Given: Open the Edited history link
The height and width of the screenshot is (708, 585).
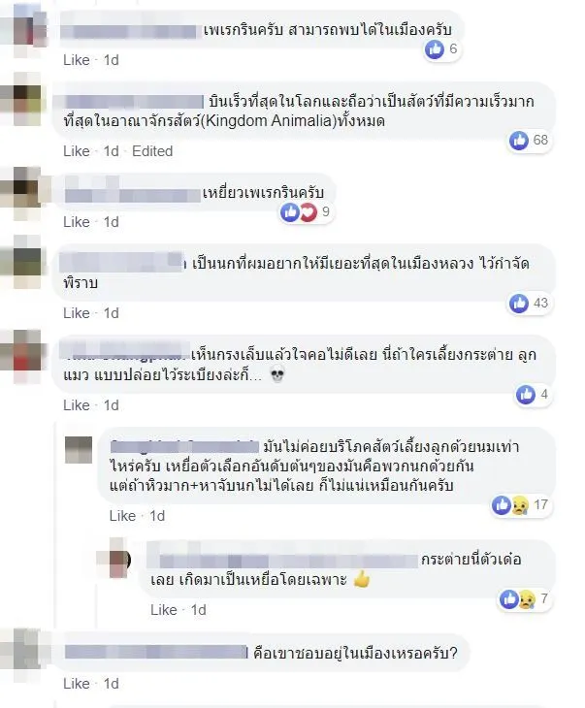Looking at the screenshot, I should 152,150.
